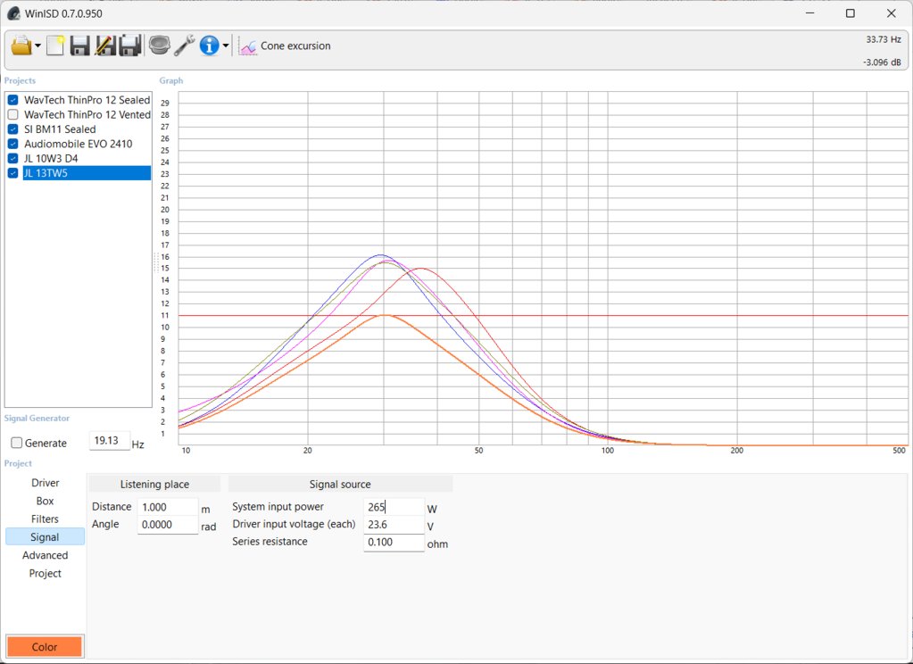Switch to the Driver tab
Screen dimensions: 913x664
tap(45, 483)
